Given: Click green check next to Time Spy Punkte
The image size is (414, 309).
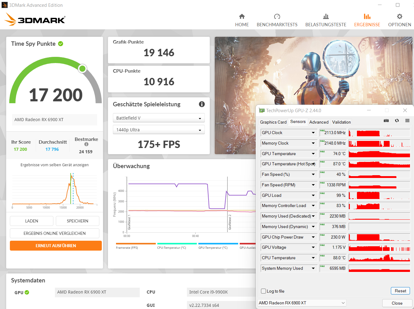Looking at the screenshot, I should (61, 44).
